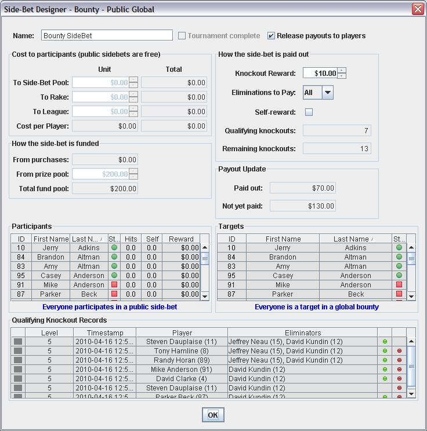Select Randy Horan (89) player cell
Image resolution: width=427 pixels, height=431 pixels.
click(182, 360)
